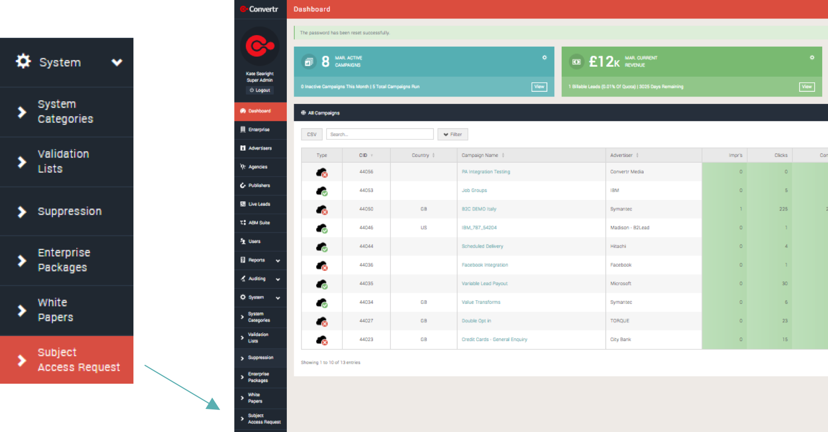This screenshot has width=828, height=432.
Task: Open Advertisers from the dashboard sidebar
Action: (x=261, y=148)
